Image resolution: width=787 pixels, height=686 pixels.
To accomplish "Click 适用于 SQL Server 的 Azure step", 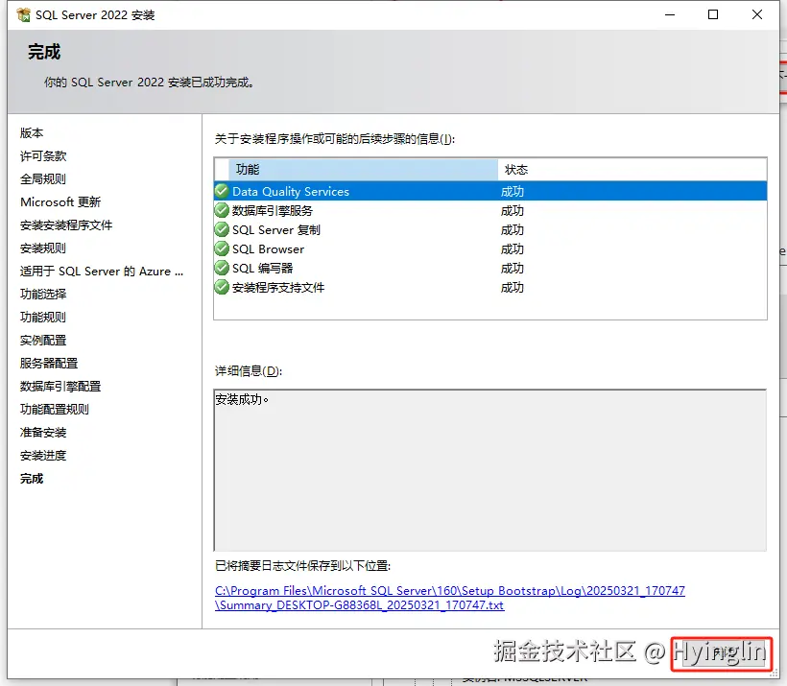I will pos(102,272).
